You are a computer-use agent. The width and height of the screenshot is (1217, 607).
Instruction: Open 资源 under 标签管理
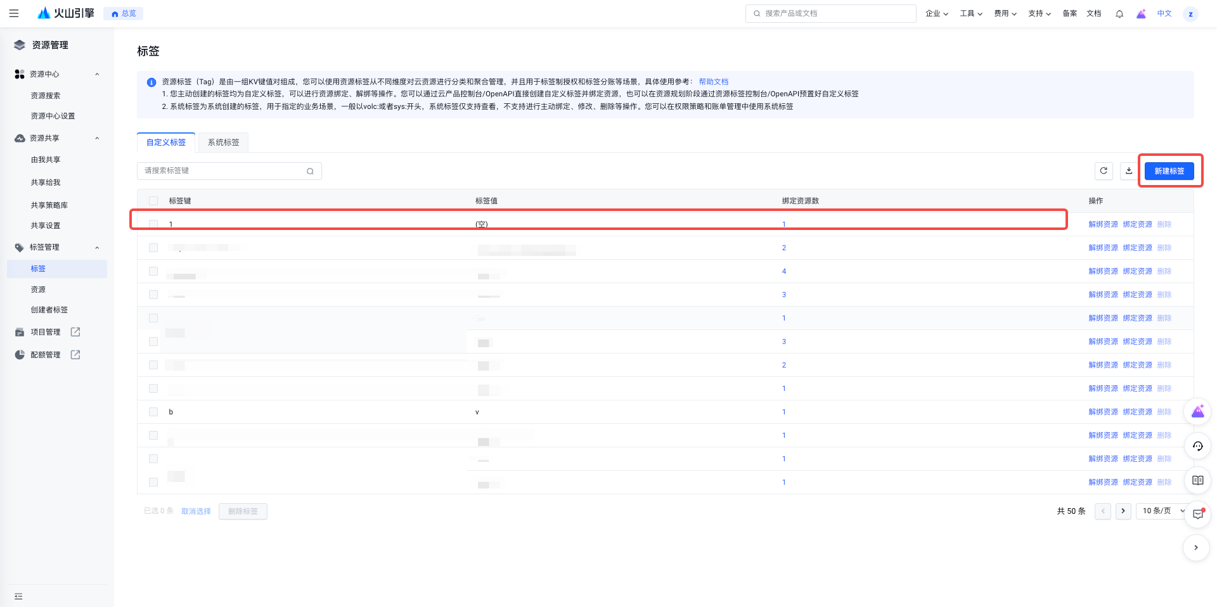pos(38,290)
